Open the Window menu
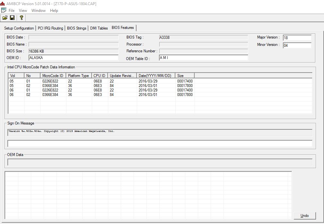Screen dimensions: 324x224 39,11
